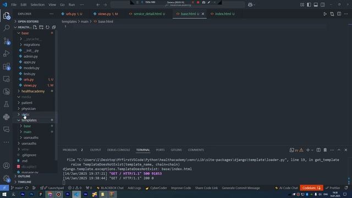The image size is (352, 198).
Task: Maximize the panel with up chevron
Action: (339, 150)
